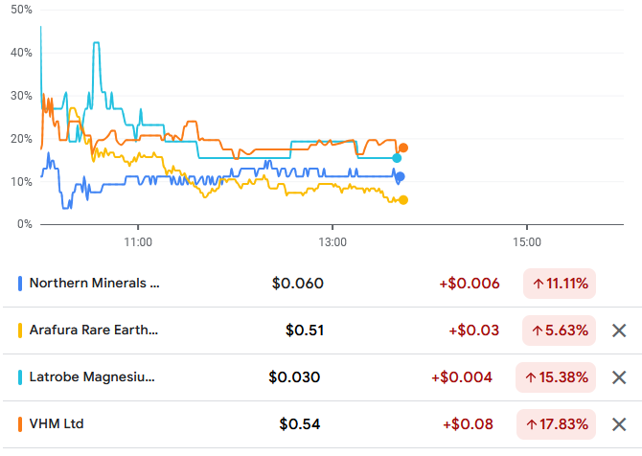Click the blue Northern Minerals endpoint dot
This screenshot has height=456, width=642.
click(x=401, y=176)
